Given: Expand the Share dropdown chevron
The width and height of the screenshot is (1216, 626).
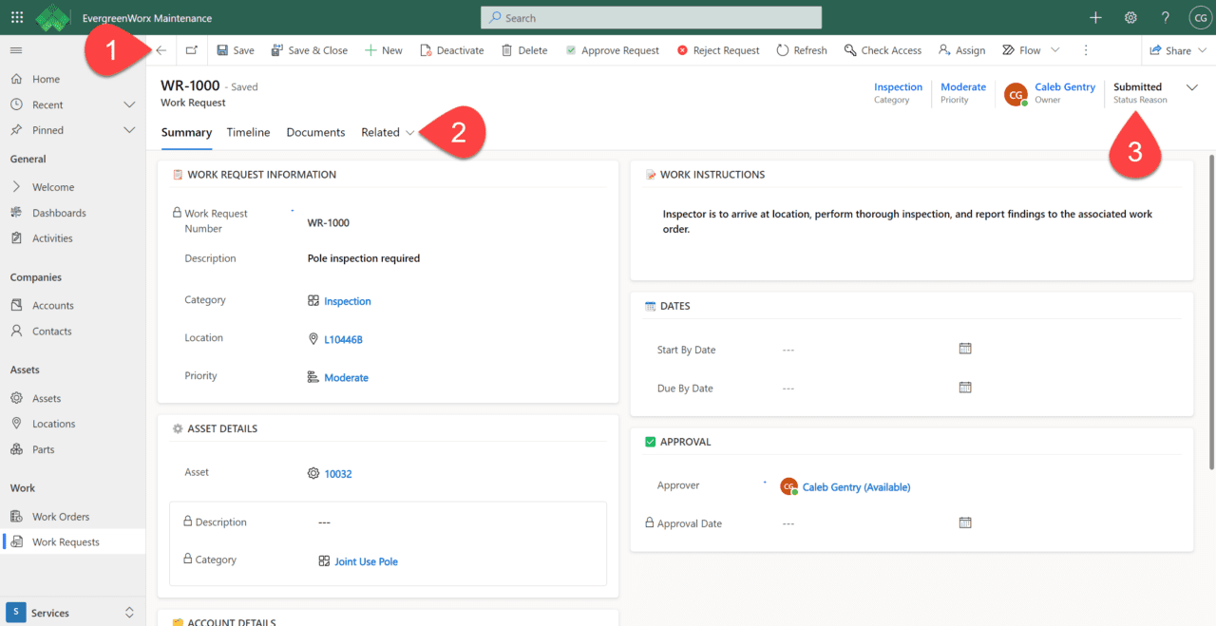Looking at the screenshot, I should click(x=1203, y=50).
